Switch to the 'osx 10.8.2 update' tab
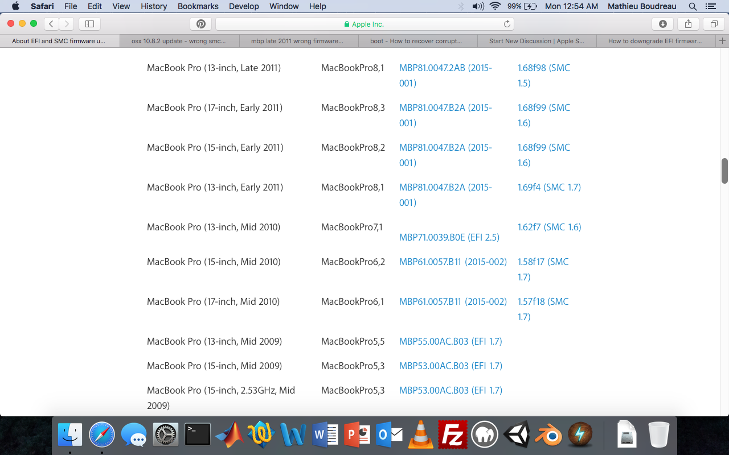This screenshot has width=729, height=455. pos(179,41)
